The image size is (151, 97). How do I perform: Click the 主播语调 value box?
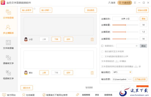[143, 39]
